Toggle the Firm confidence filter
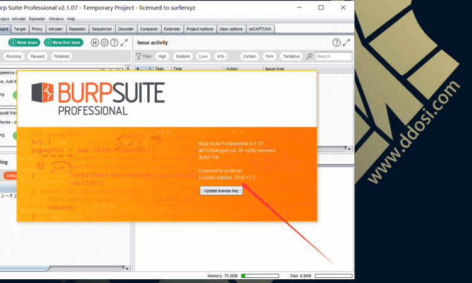The image size is (472, 283). click(269, 56)
